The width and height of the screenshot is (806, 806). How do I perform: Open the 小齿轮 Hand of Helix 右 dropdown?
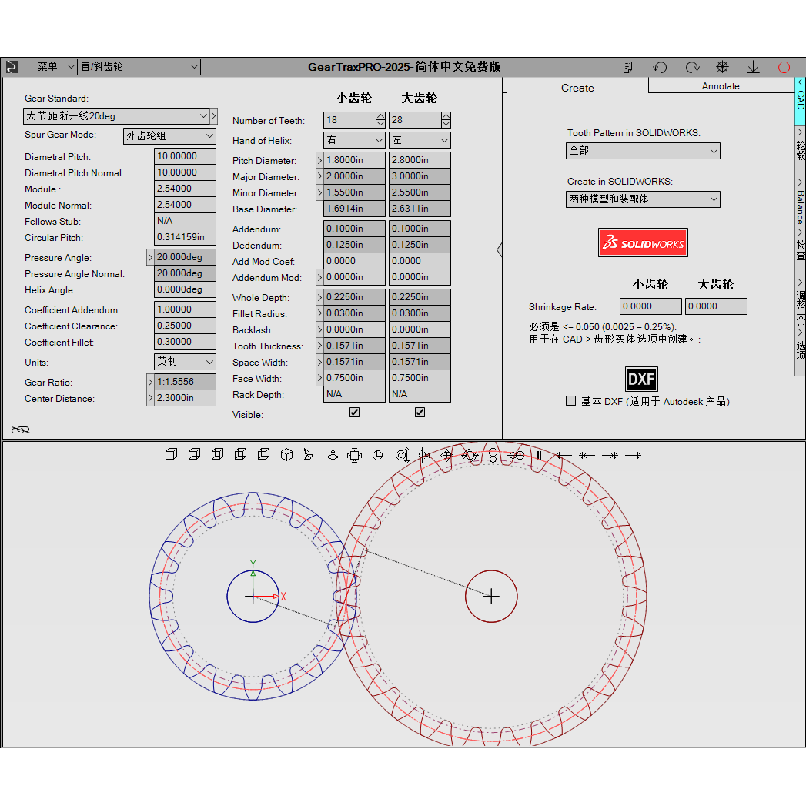354,140
